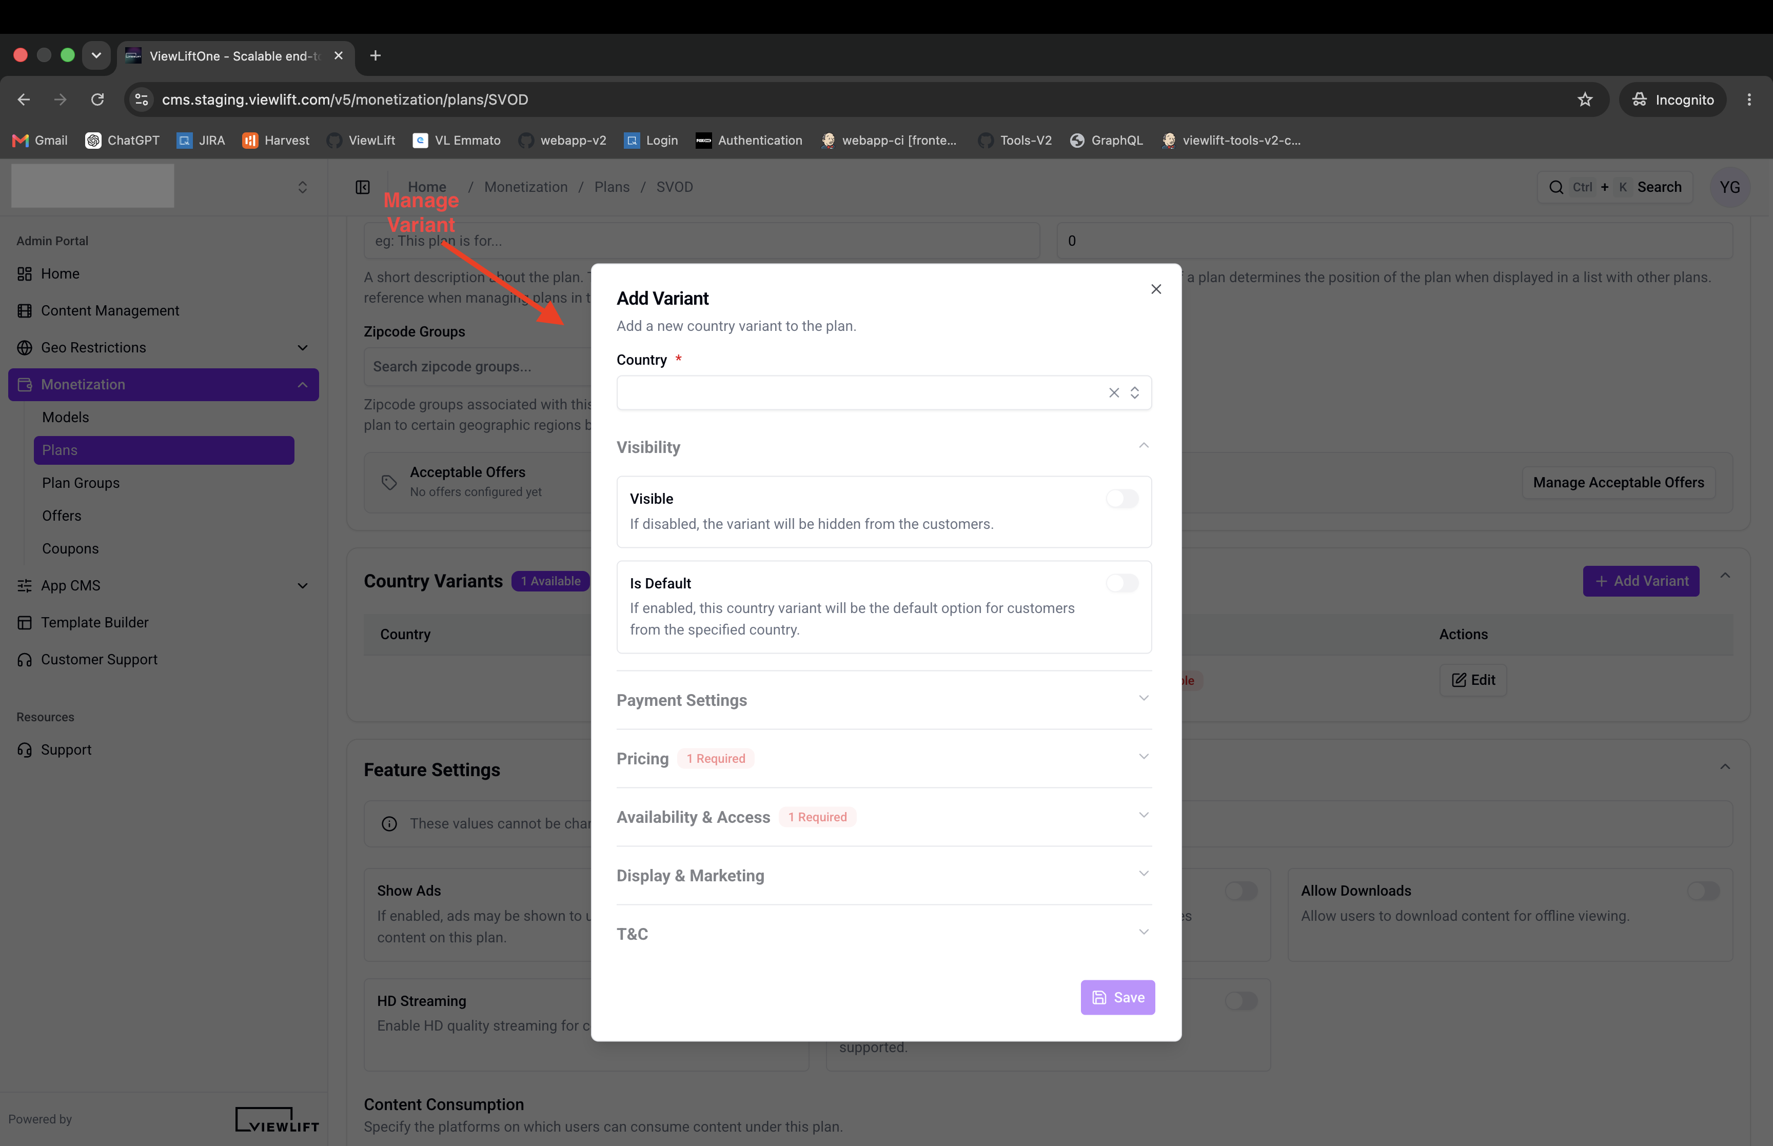Expand Availability & Access section
Viewport: 1773px width, 1146px height.
(x=884, y=817)
